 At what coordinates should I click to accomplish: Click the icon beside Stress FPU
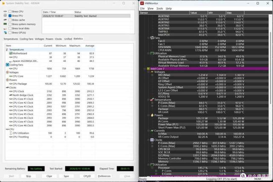point(5,16)
